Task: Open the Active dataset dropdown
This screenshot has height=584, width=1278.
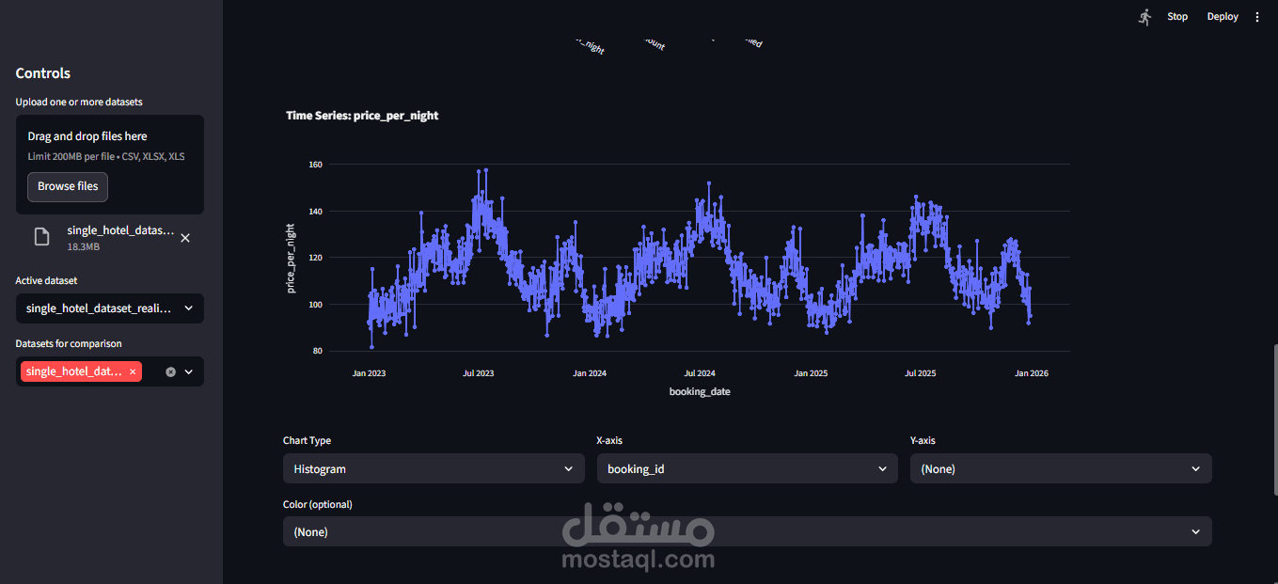Action: (x=110, y=308)
